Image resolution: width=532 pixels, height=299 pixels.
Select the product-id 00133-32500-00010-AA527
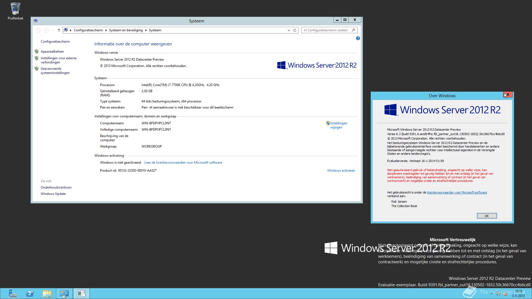(137, 171)
